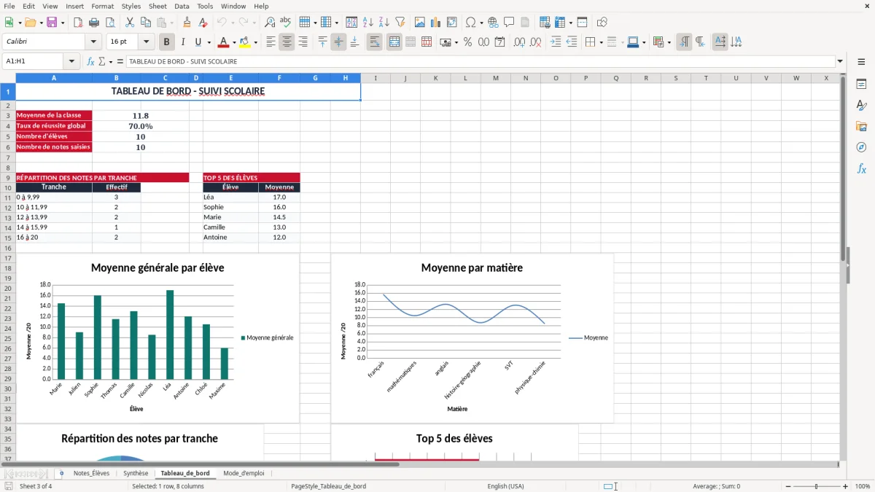
Task: Select the Clone Formatting paintbrush
Action: (x=187, y=23)
